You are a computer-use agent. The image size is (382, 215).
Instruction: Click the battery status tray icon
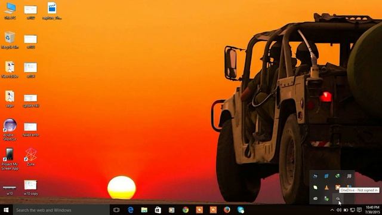tap(346, 210)
